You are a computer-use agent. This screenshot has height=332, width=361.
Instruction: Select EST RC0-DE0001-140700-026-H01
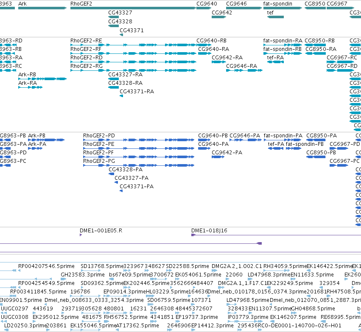pos(299,326)
